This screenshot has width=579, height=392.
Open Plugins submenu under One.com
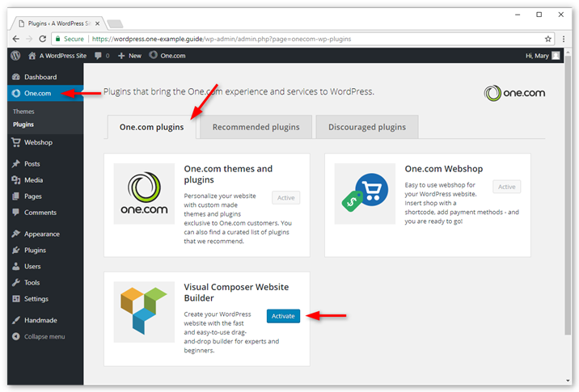click(23, 124)
